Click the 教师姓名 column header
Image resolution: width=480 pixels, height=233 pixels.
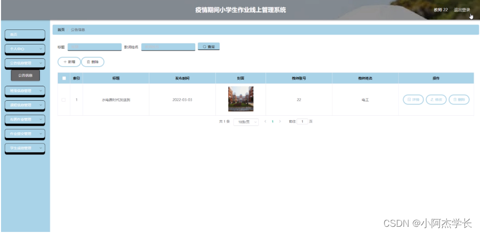coord(365,79)
